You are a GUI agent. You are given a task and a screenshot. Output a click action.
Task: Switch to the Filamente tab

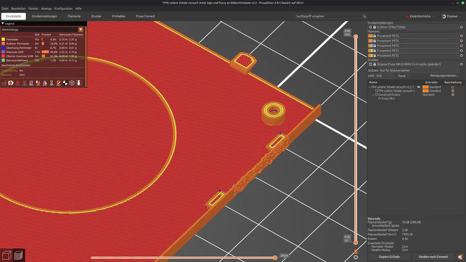point(74,16)
